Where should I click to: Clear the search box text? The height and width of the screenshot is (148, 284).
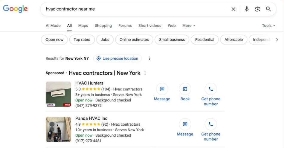(x=233, y=9)
